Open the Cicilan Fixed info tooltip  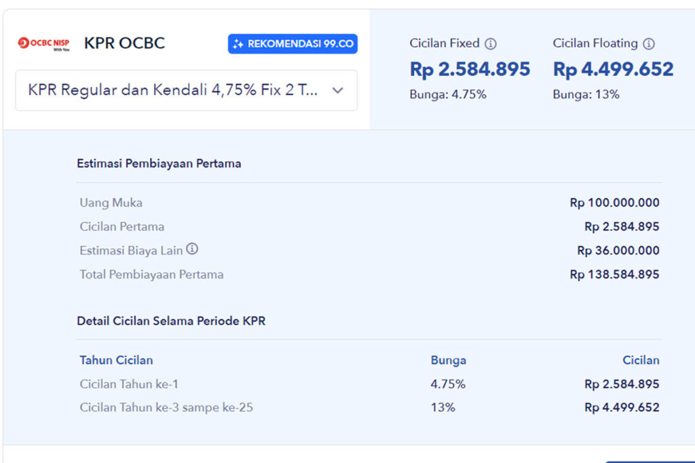[x=492, y=43]
